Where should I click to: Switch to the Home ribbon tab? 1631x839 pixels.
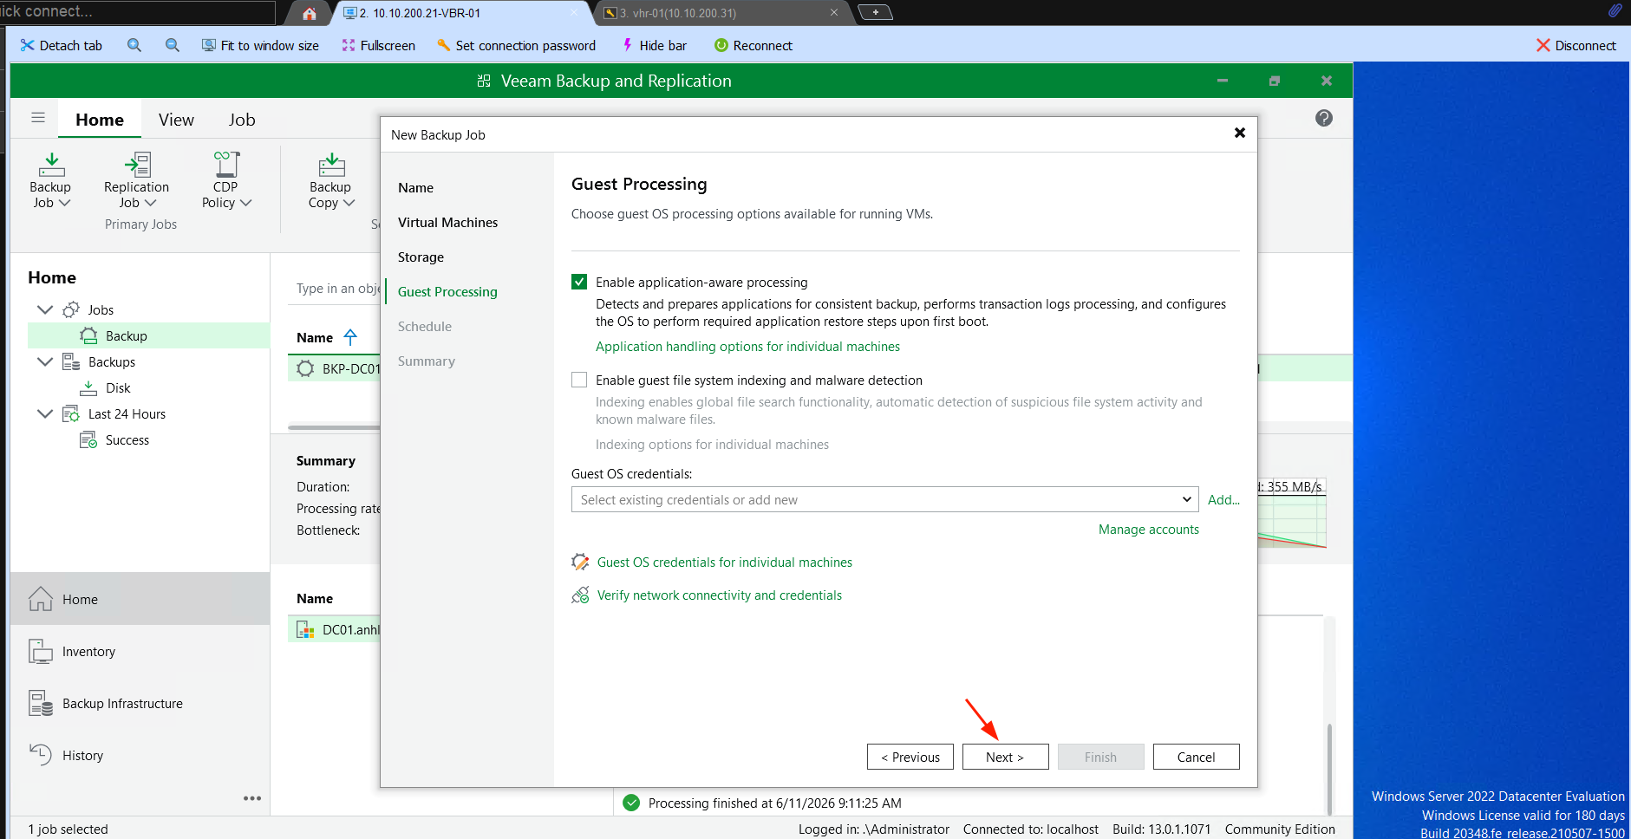click(x=100, y=120)
